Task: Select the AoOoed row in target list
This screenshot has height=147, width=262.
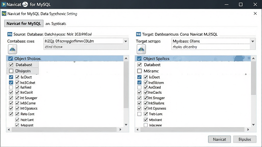Action: (x=155, y=87)
